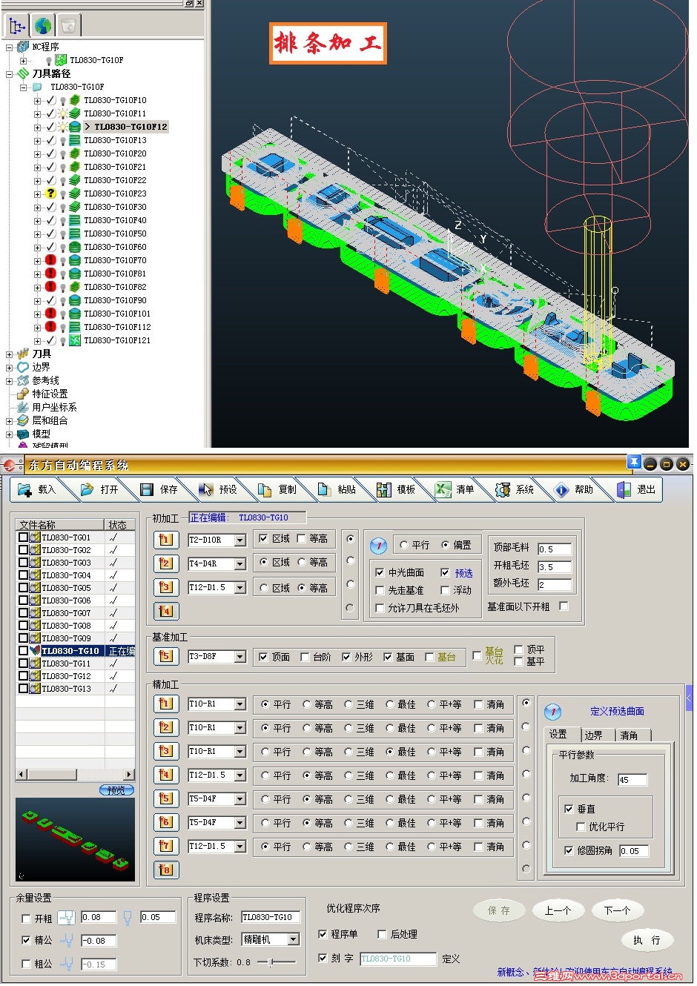Click the yellow question mark status of TL0830-TG10F23

click(x=50, y=193)
